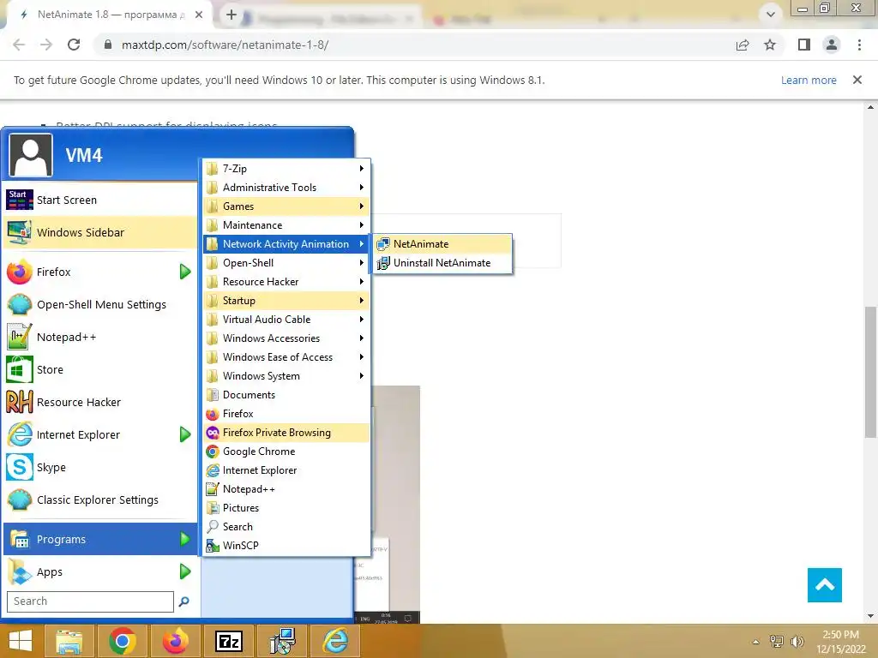Image resolution: width=878 pixels, height=658 pixels.
Task: Click the Resource Hacker RH icon
Action: coord(20,402)
